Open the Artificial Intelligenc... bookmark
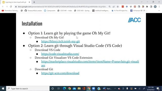Screen dimensions: 162x91 (x=101, y=11)
